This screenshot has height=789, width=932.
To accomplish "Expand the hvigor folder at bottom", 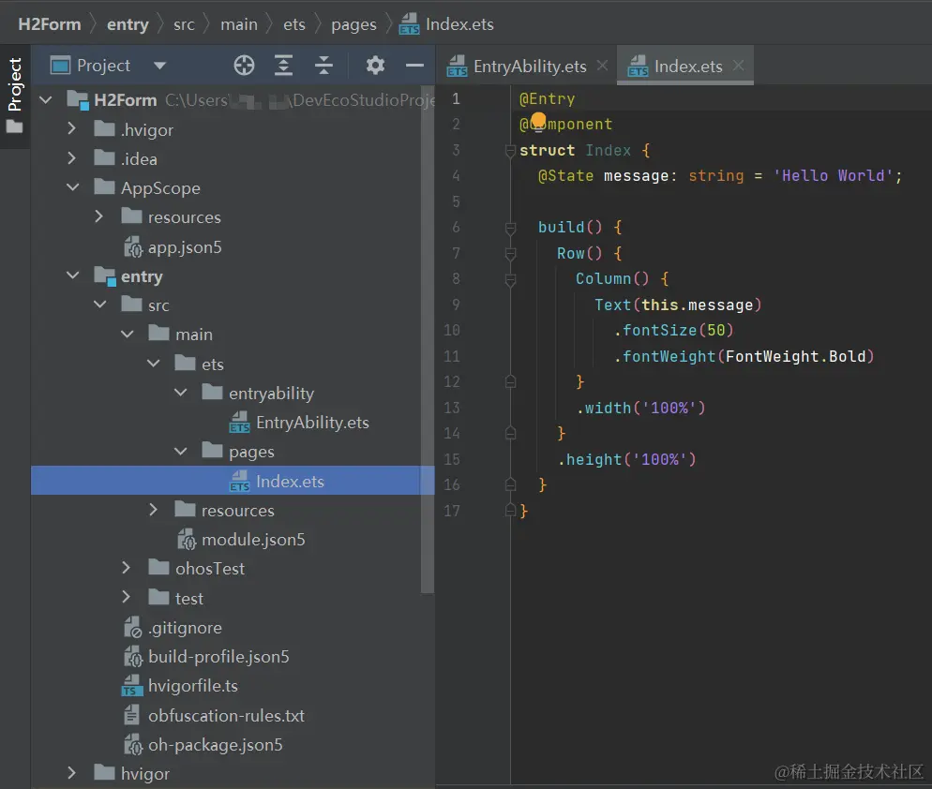I will pyautogui.click(x=72, y=773).
